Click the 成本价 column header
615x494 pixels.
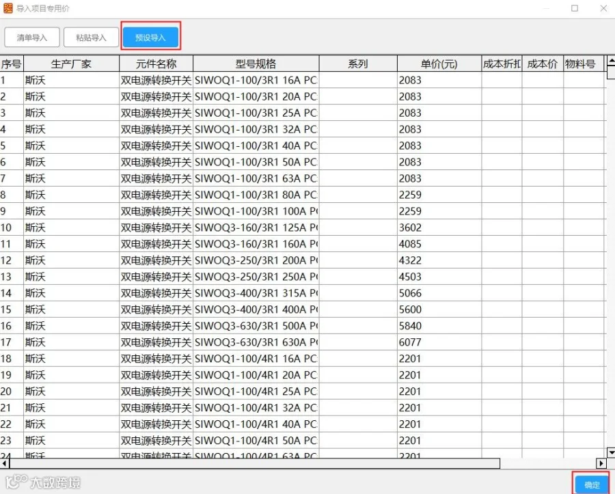543,64
